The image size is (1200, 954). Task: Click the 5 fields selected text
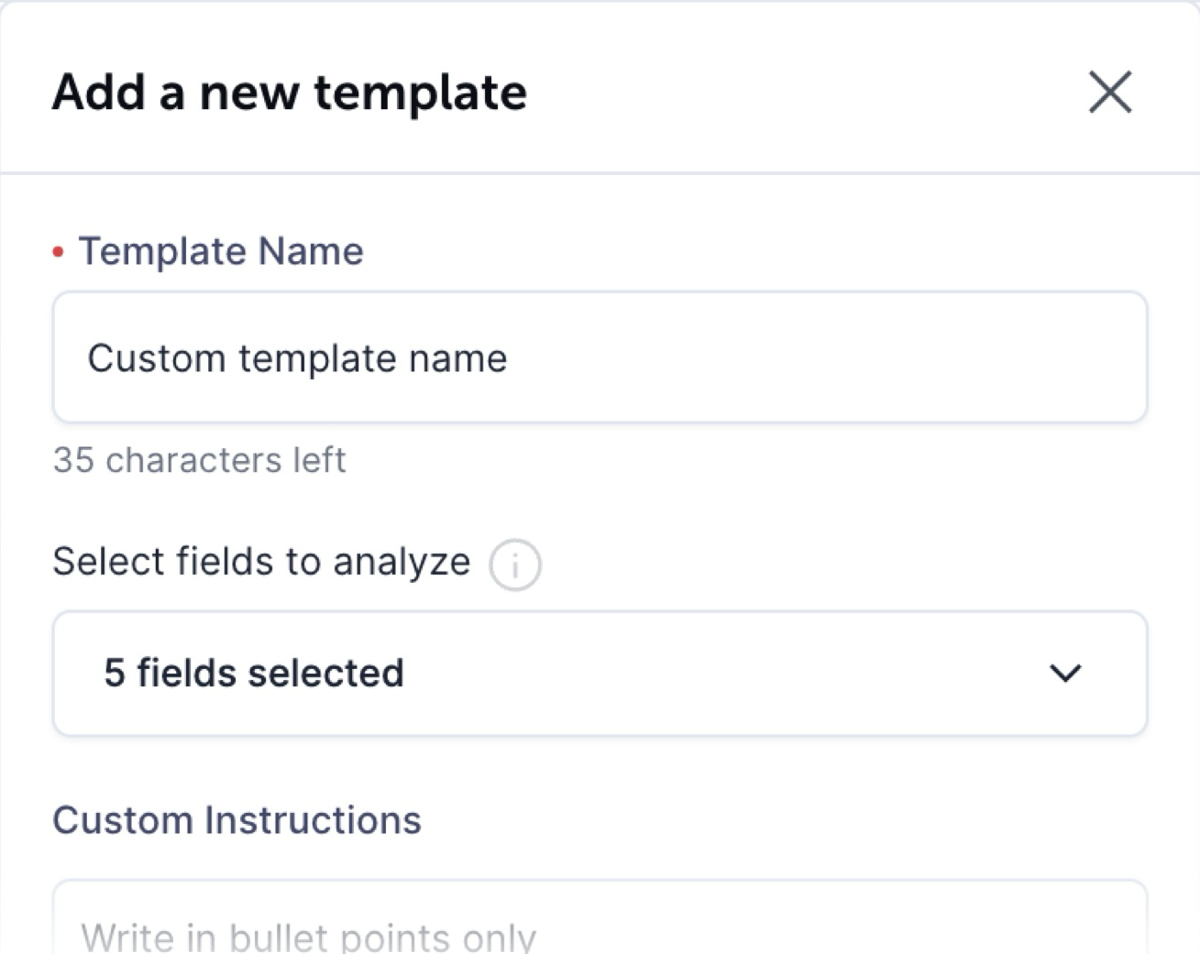pos(254,674)
